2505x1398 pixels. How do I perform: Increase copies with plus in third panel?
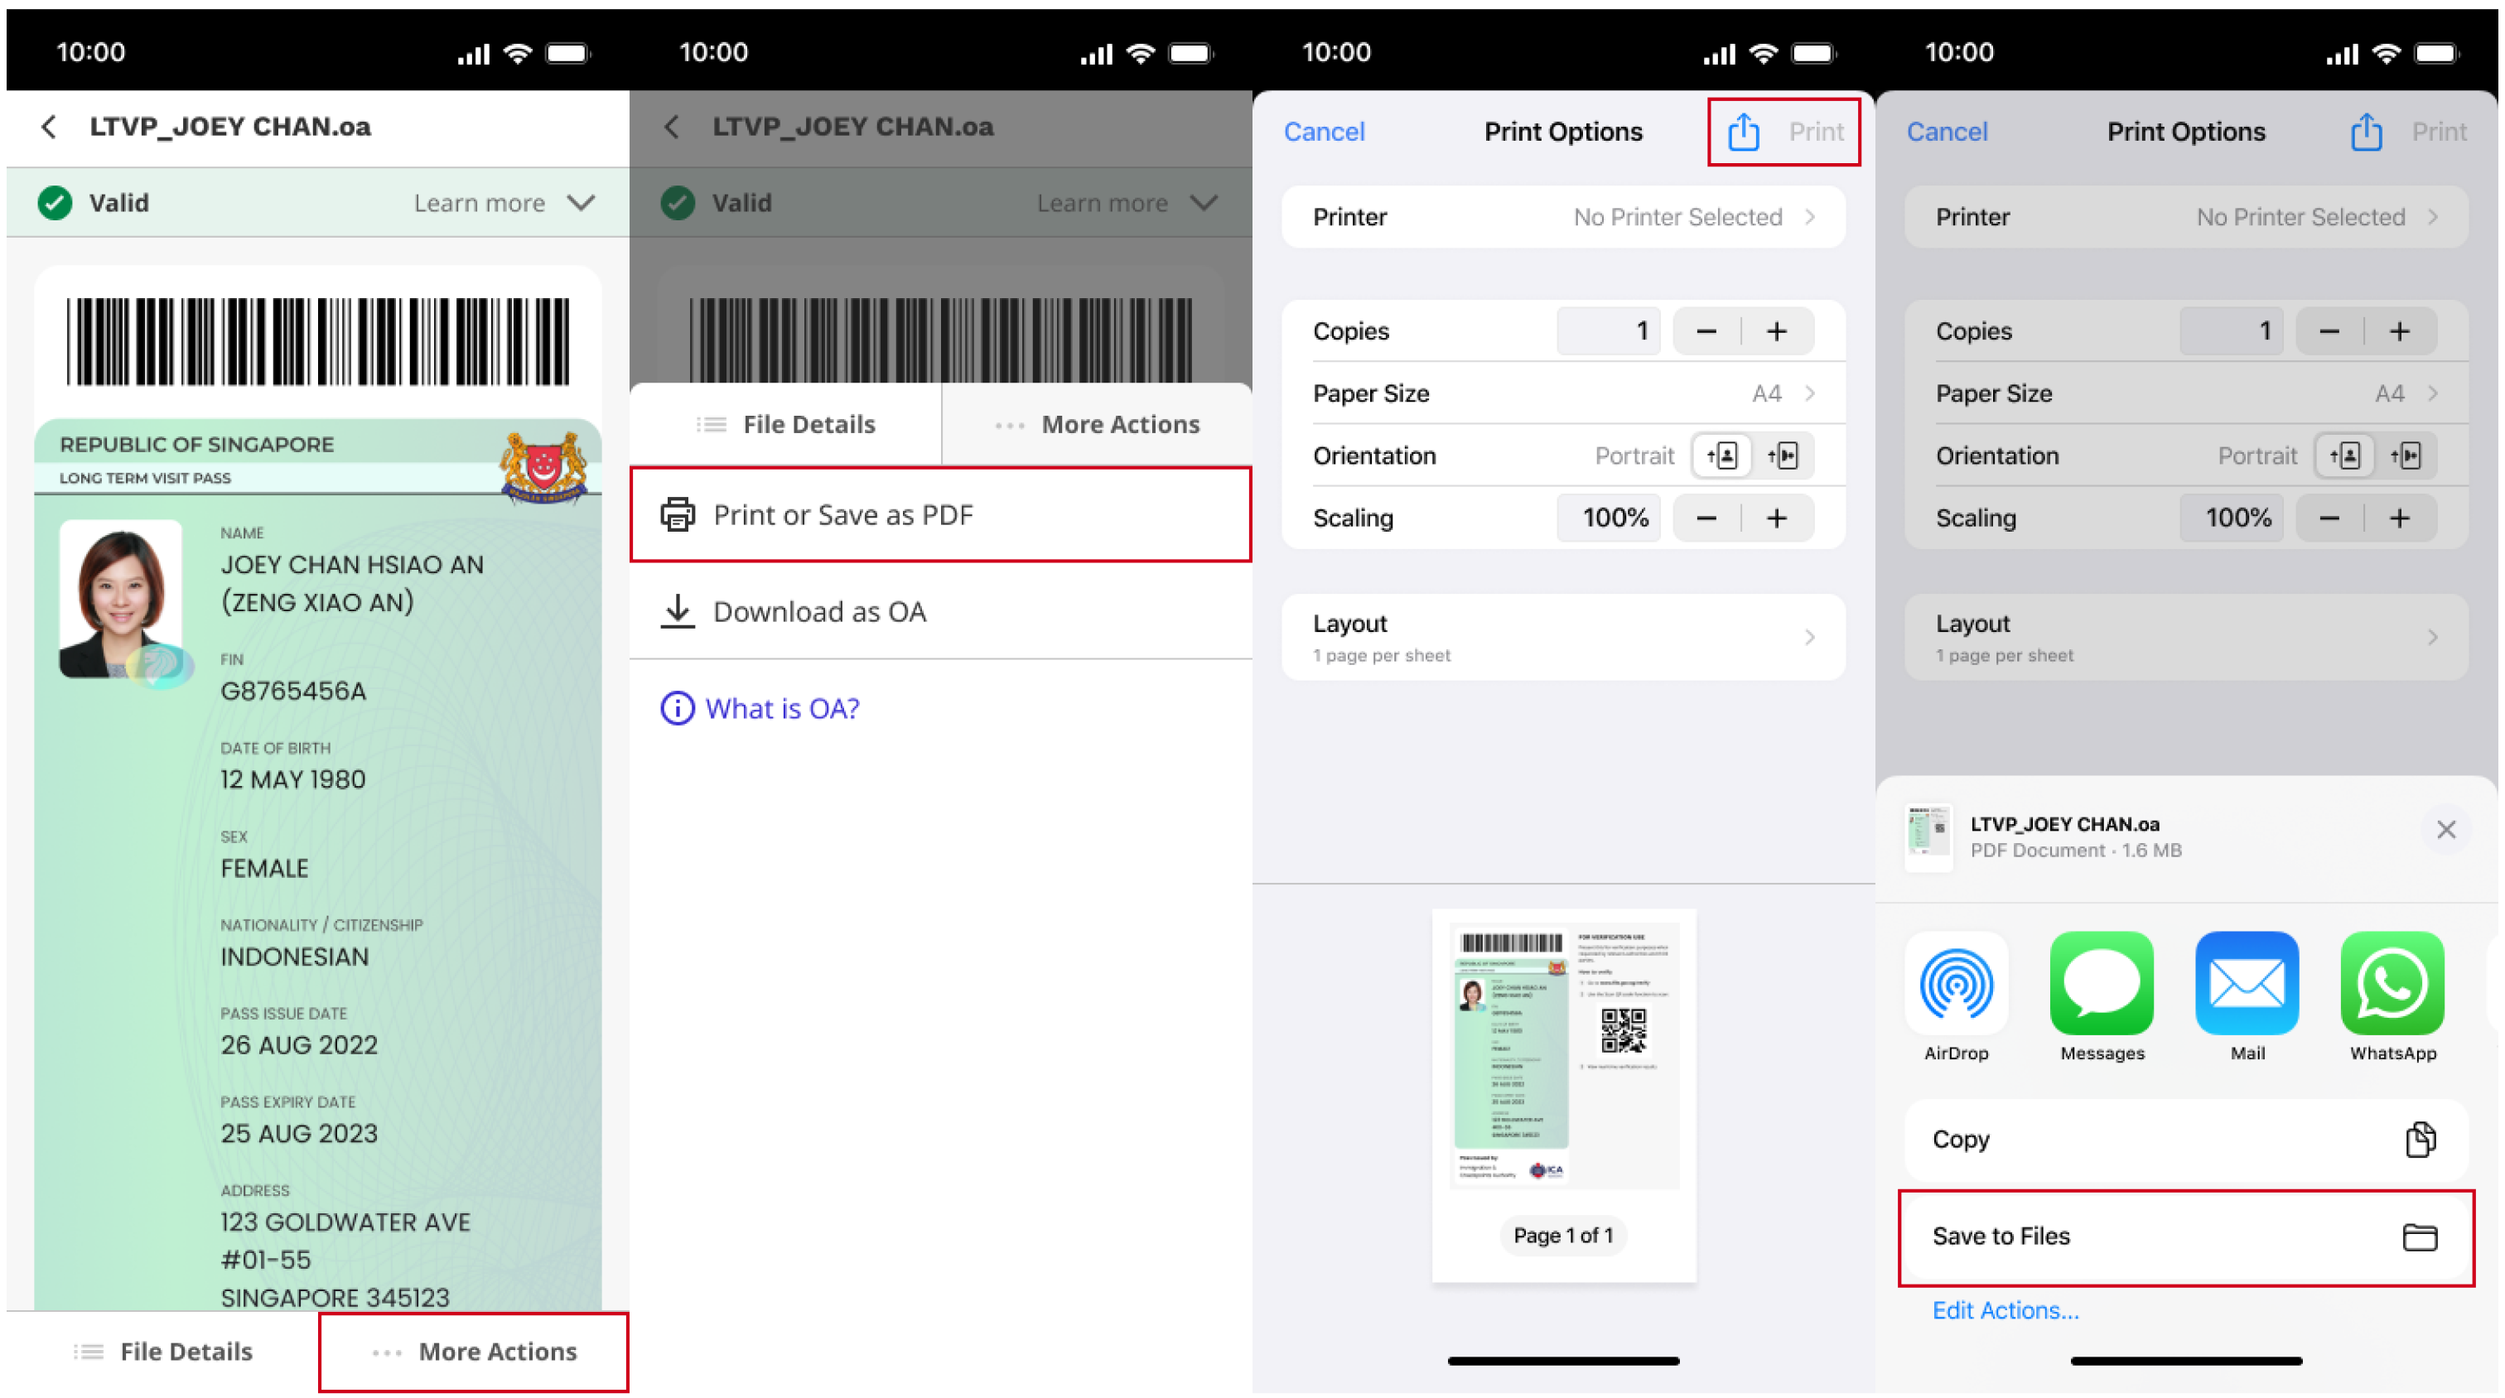(1776, 331)
